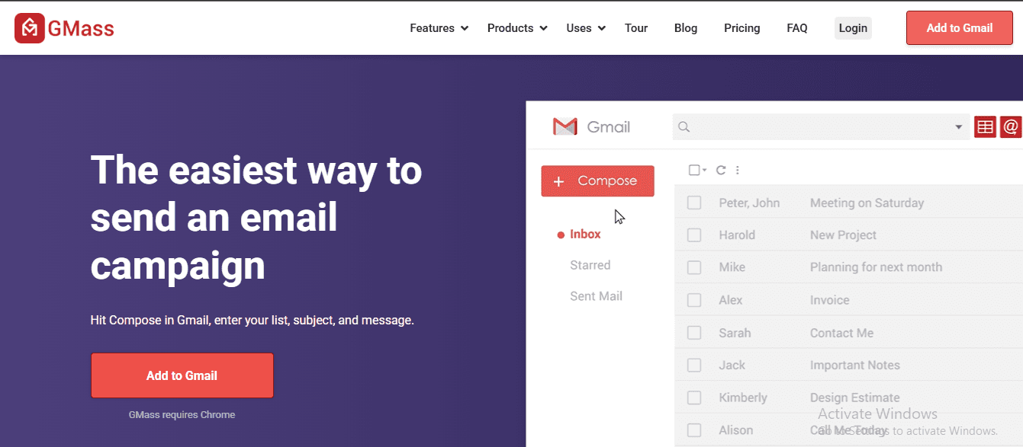Click the Login button
Viewport: 1023px width, 447px height.
[853, 28]
